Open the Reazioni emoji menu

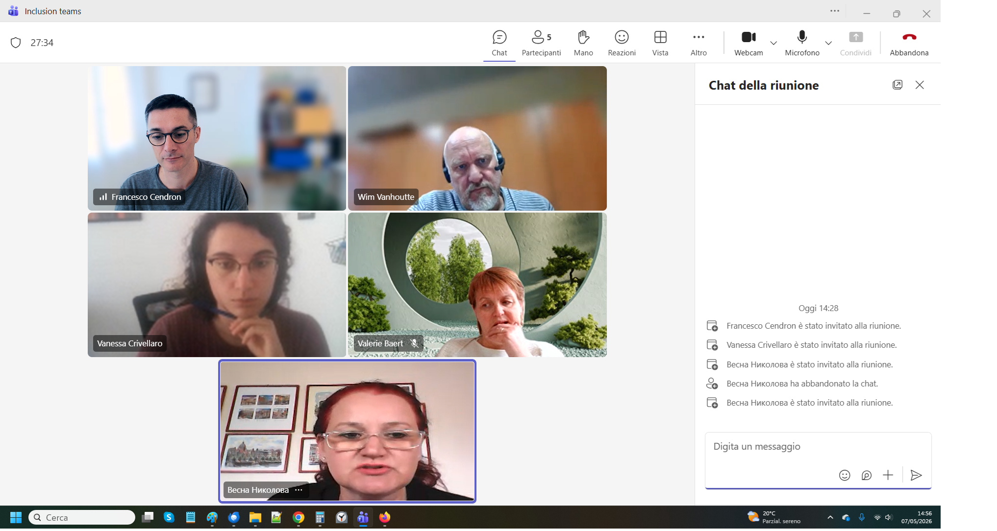coord(622,43)
